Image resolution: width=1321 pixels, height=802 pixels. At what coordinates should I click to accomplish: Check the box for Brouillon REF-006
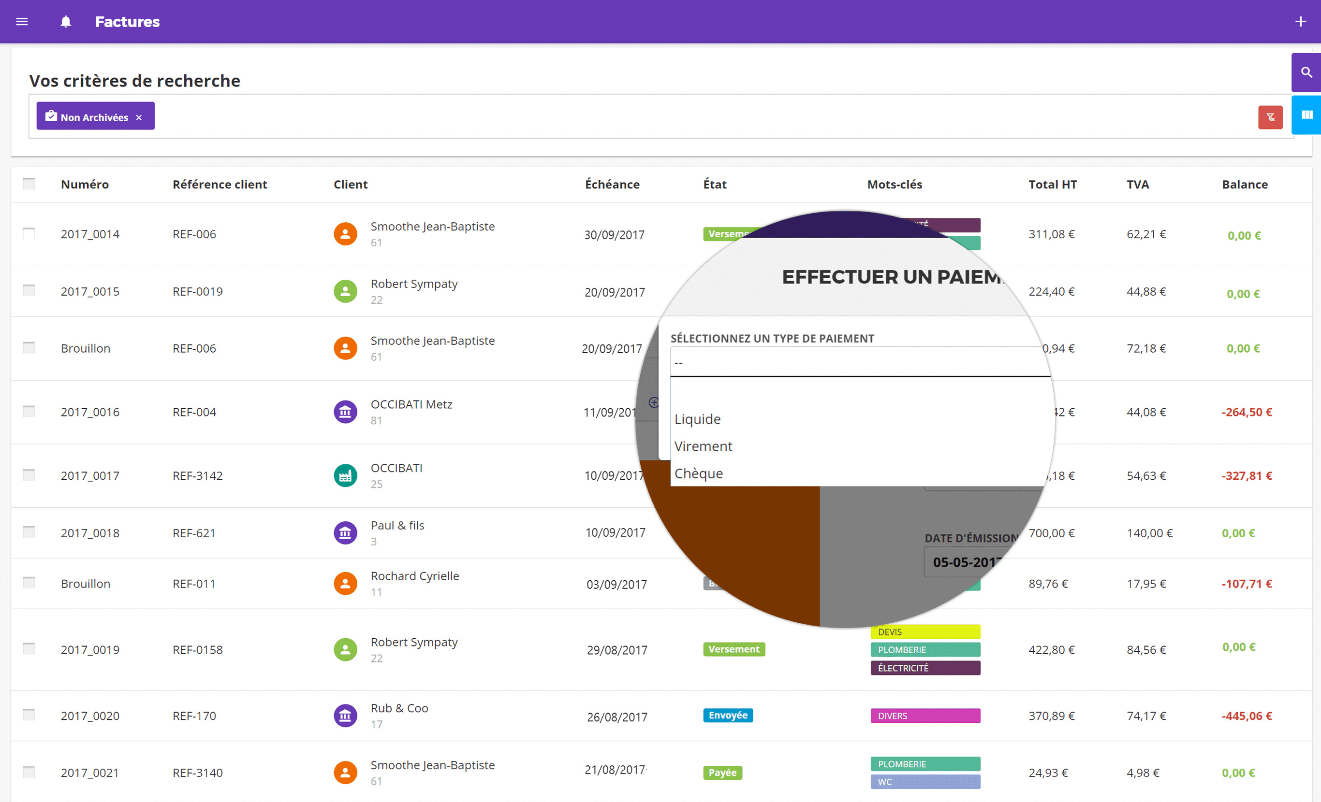pyautogui.click(x=29, y=348)
